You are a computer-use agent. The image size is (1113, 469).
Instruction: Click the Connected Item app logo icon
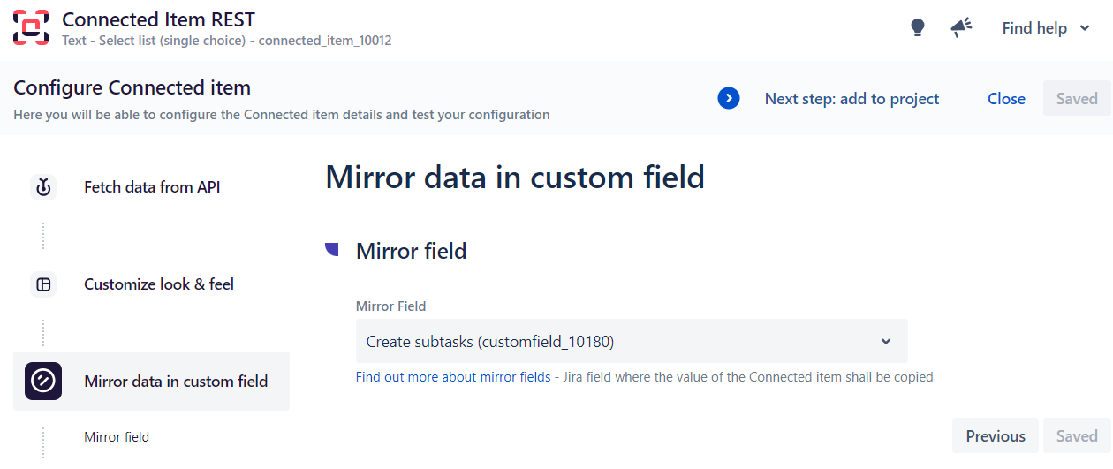coord(31,27)
